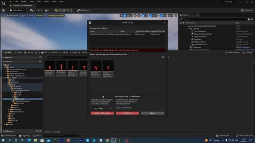Click Perspective viewport mode button

tap(12, 15)
